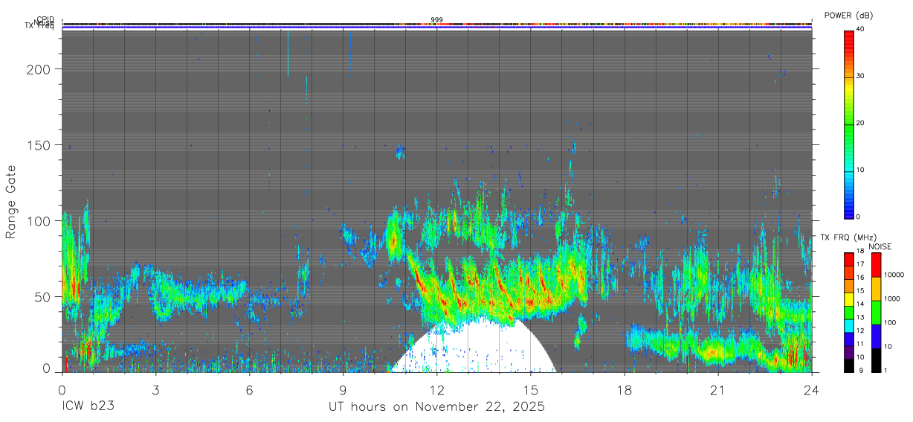Click the 50 Range Gate tick label
This screenshot has height=422, width=913.
point(44,297)
